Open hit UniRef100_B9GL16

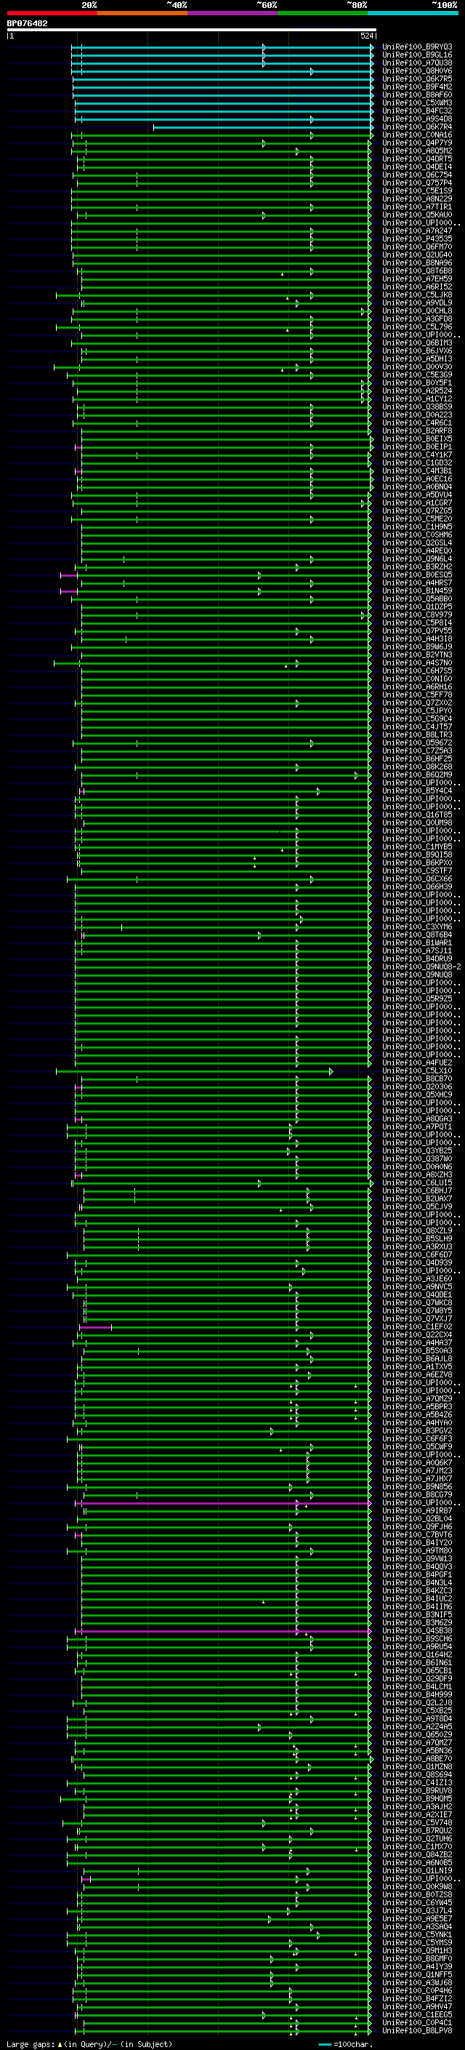coord(417,55)
